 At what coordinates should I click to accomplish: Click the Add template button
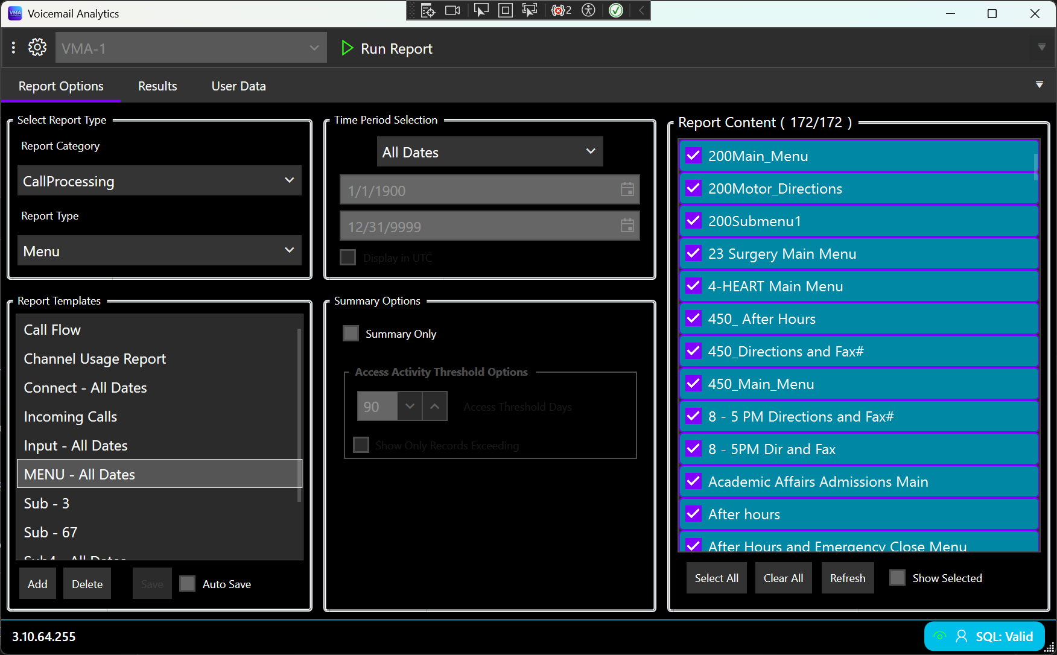click(x=37, y=583)
